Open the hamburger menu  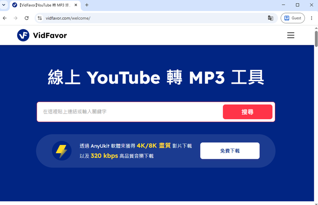click(291, 36)
